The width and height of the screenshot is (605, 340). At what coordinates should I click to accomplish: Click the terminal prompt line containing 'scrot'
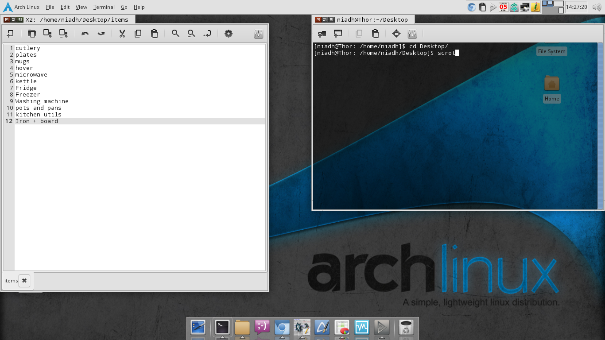386,53
